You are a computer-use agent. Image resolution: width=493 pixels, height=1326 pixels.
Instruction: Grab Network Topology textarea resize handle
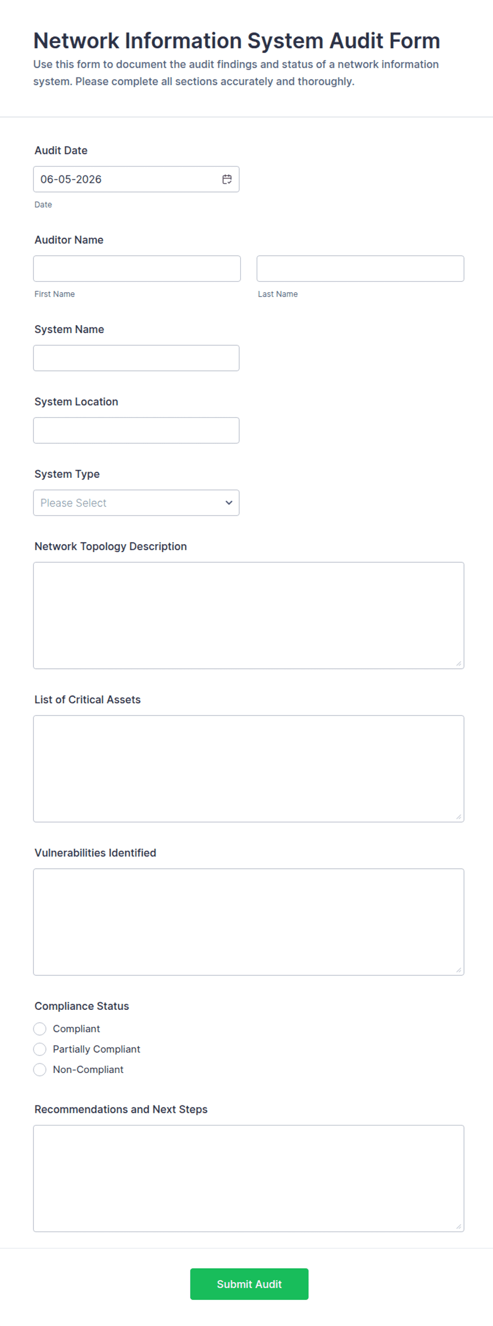click(459, 664)
